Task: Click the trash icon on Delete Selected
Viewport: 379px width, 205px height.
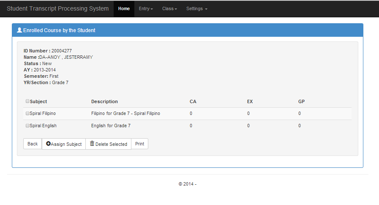Action: pos(92,144)
